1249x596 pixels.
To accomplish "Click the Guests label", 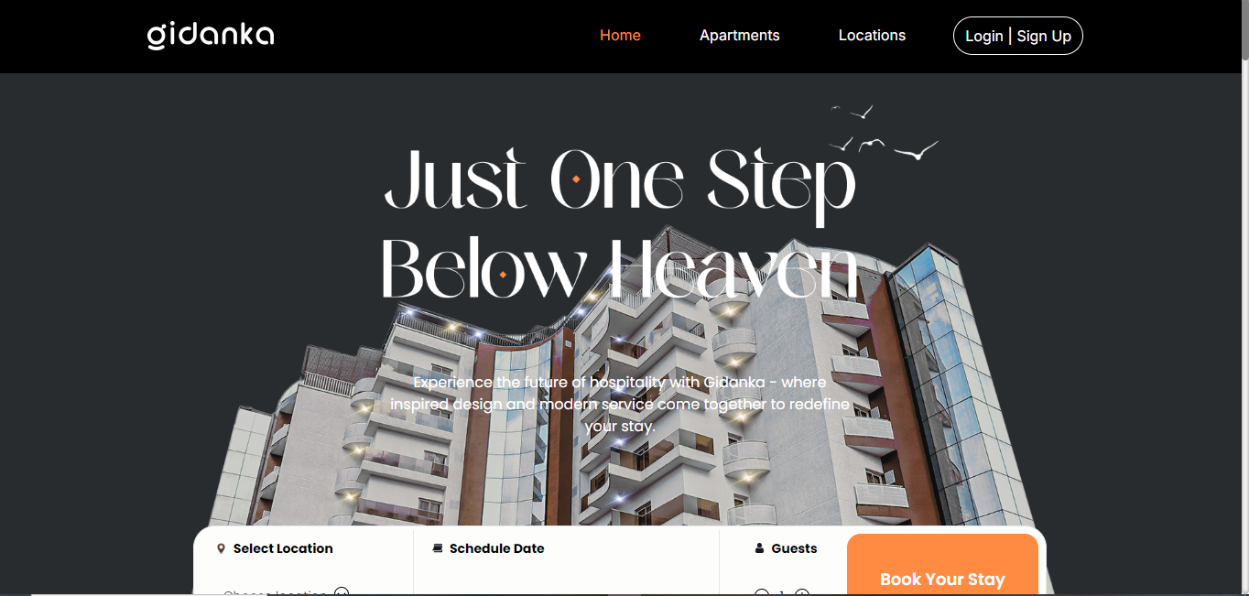I will pos(794,548).
